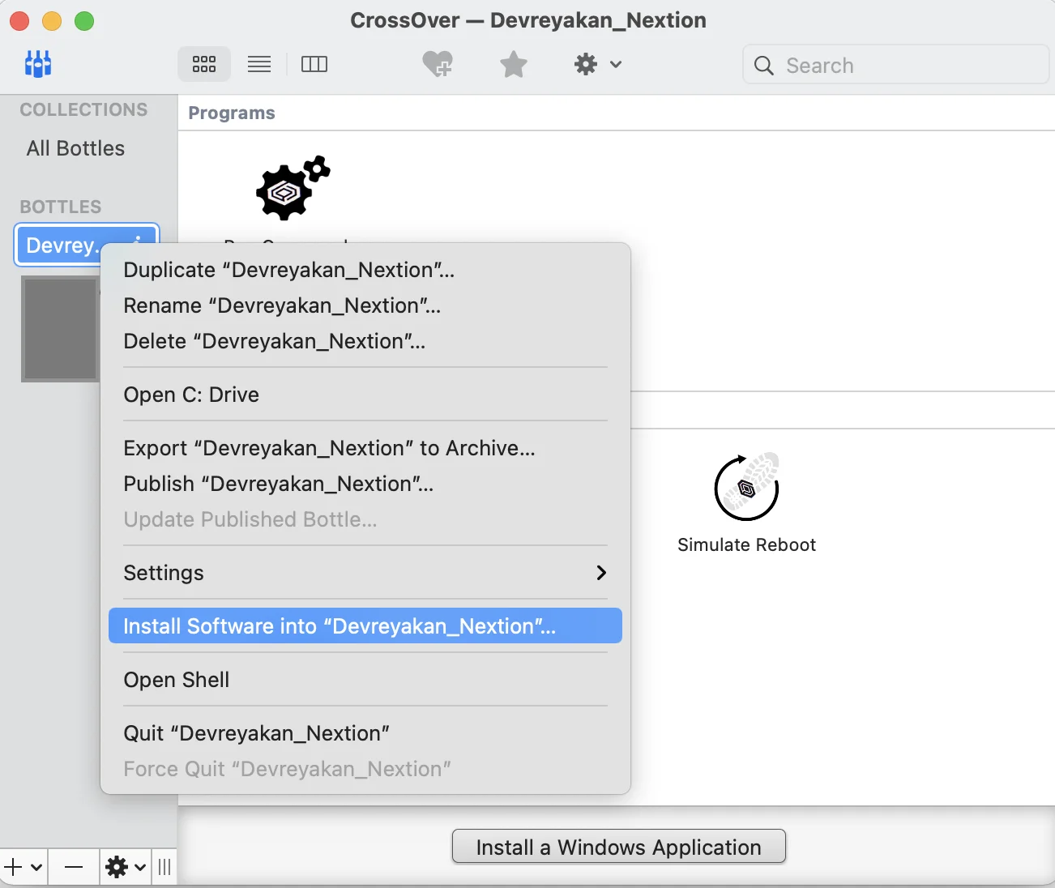Click the magnifying glass search icon
Screen dimensions: 1055x888
point(763,66)
